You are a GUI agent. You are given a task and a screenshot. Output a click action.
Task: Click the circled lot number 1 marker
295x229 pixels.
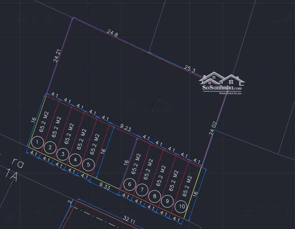point(37,142)
